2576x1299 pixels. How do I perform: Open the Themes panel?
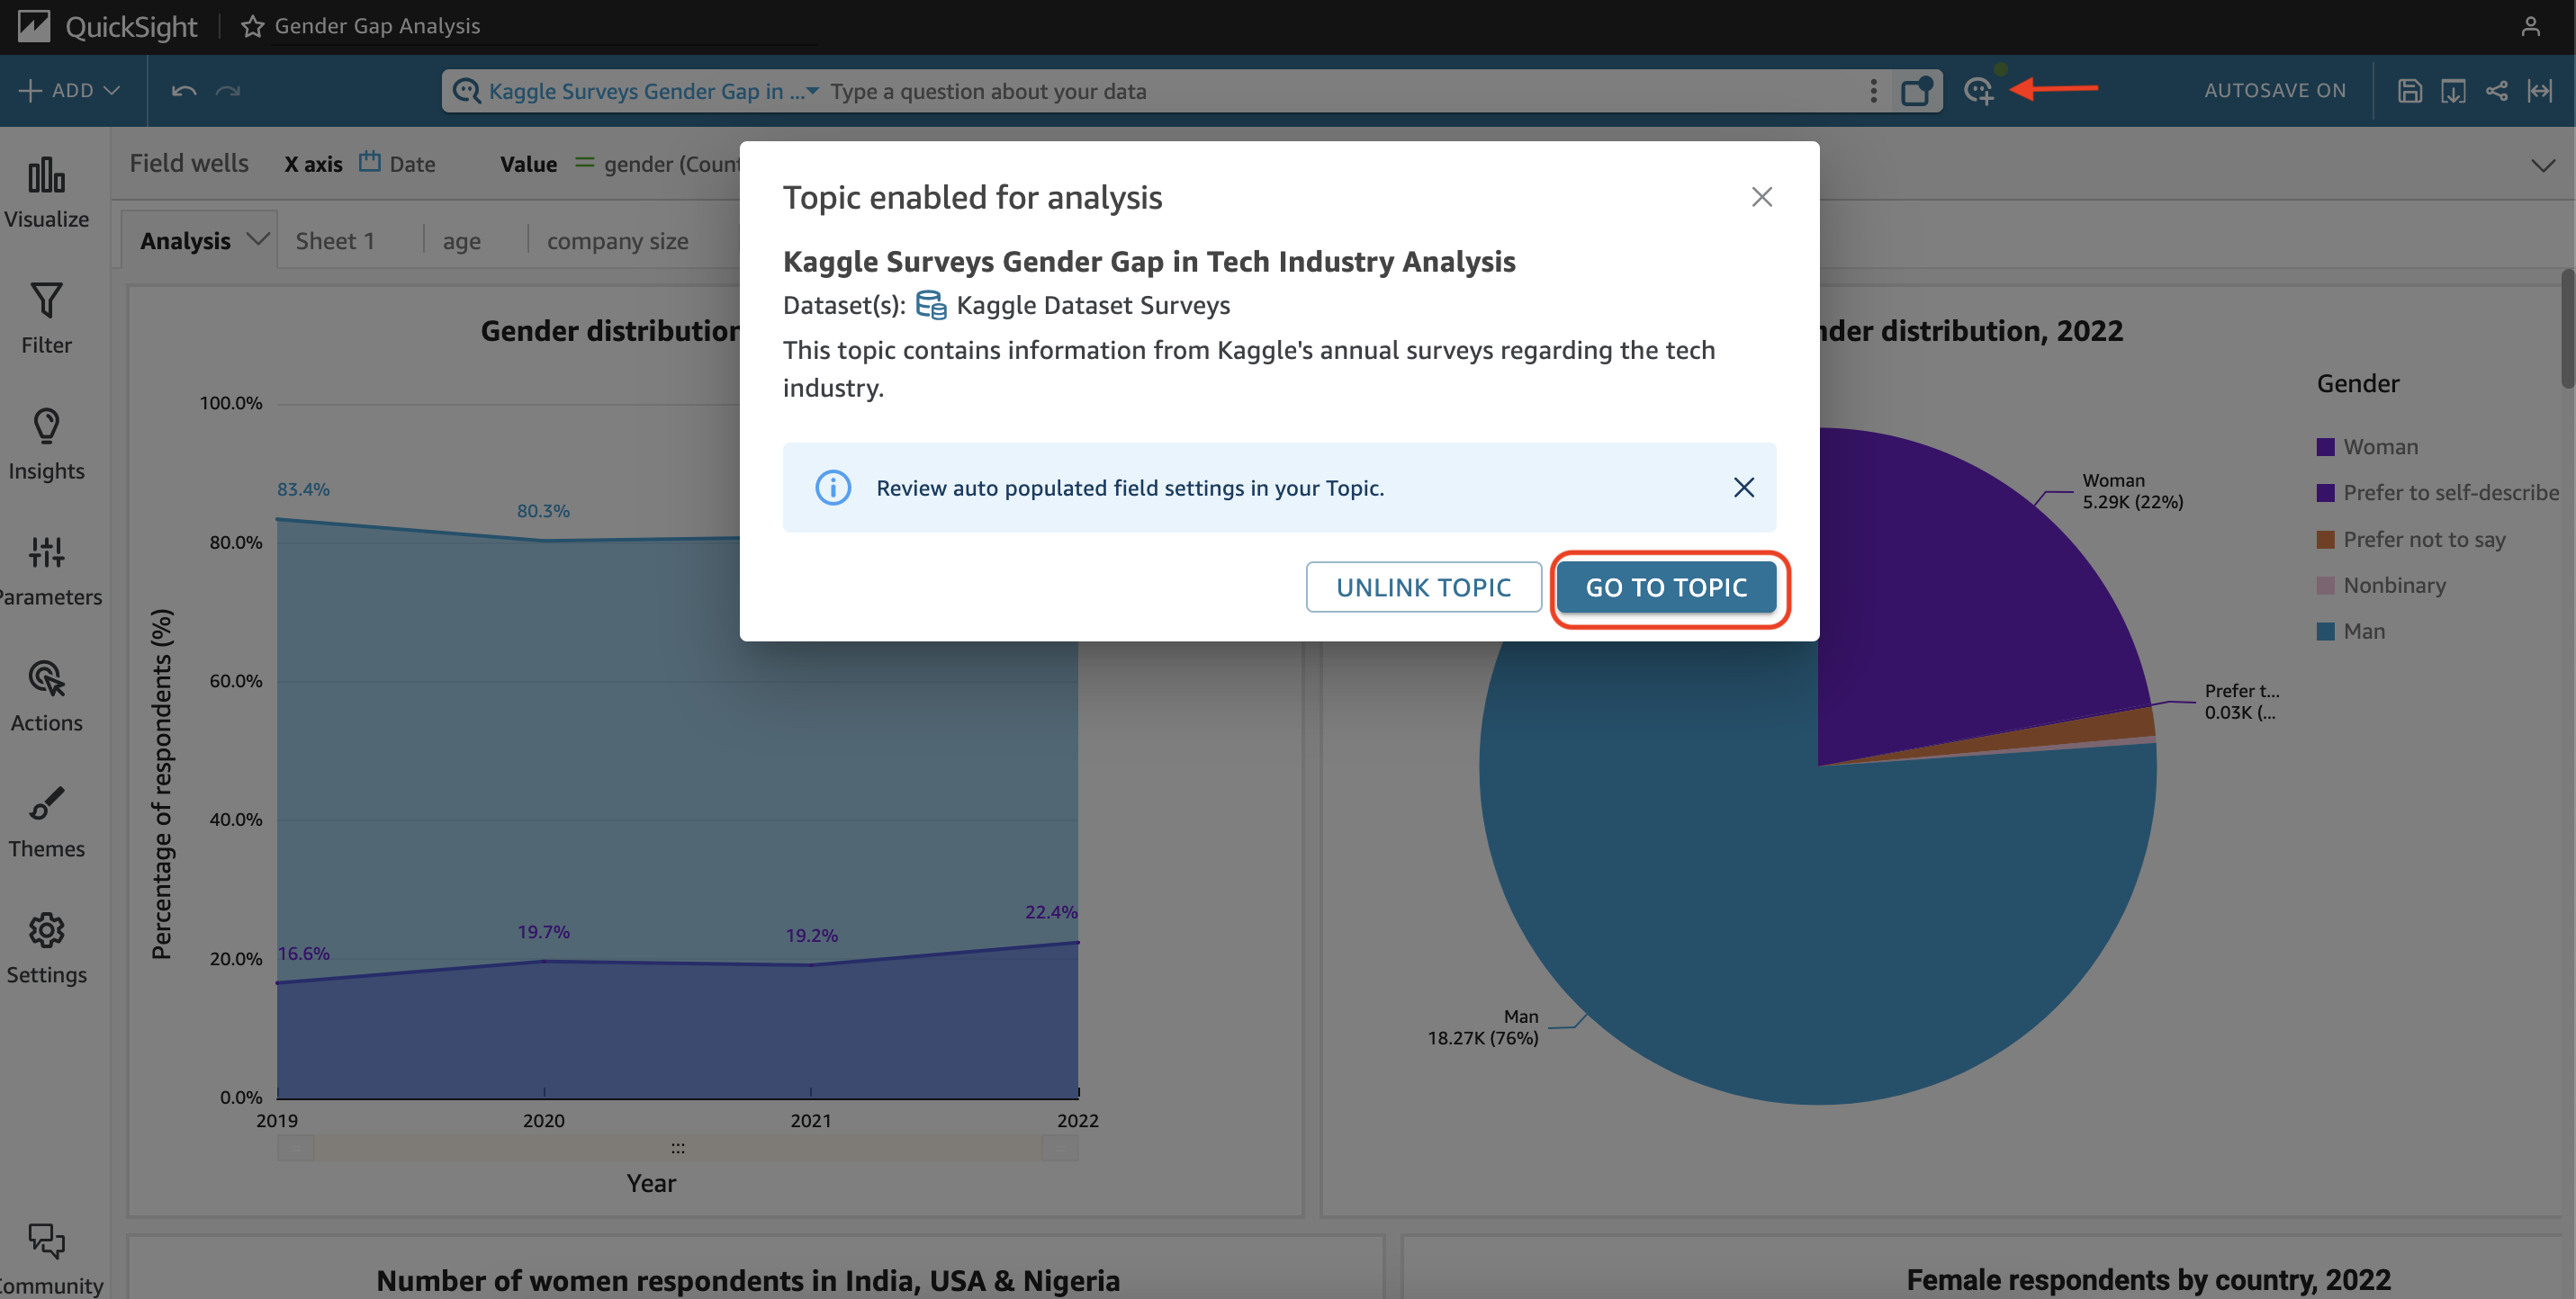pyautogui.click(x=46, y=822)
